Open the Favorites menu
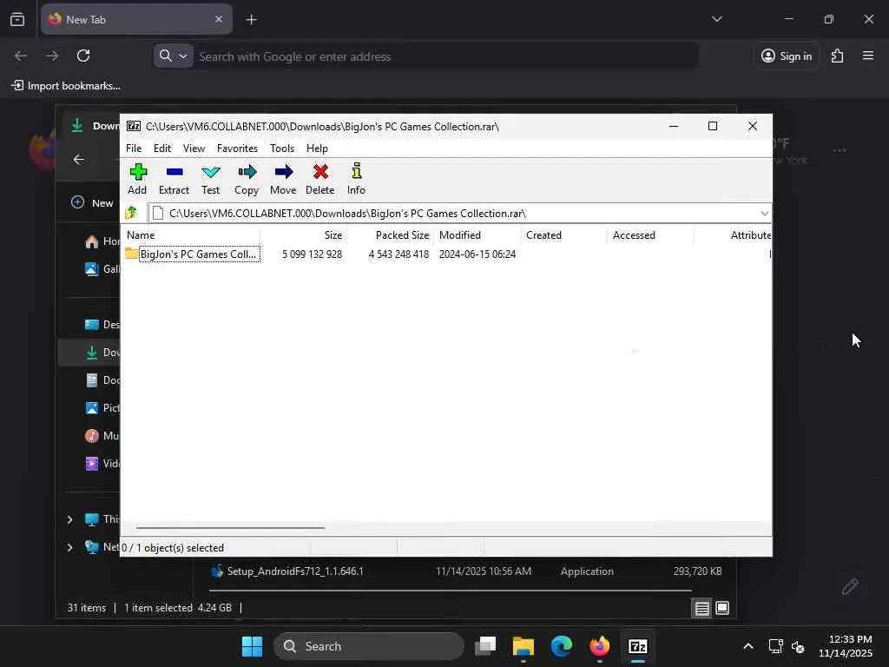This screenshot has height=667, width=889. 237,148
